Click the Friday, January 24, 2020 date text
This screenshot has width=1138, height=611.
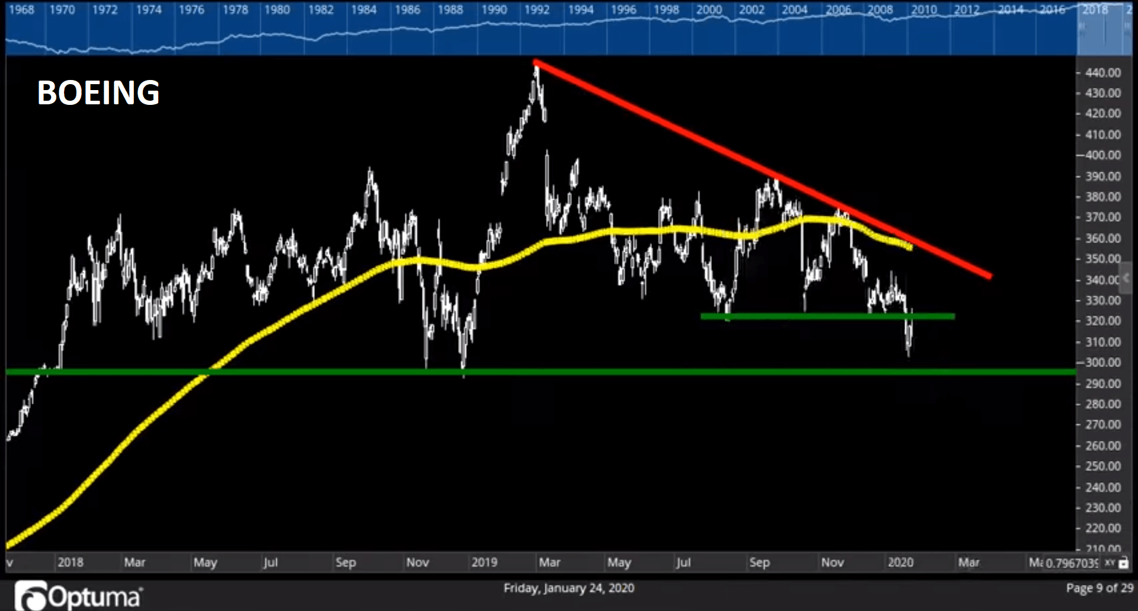pos(569,588)
